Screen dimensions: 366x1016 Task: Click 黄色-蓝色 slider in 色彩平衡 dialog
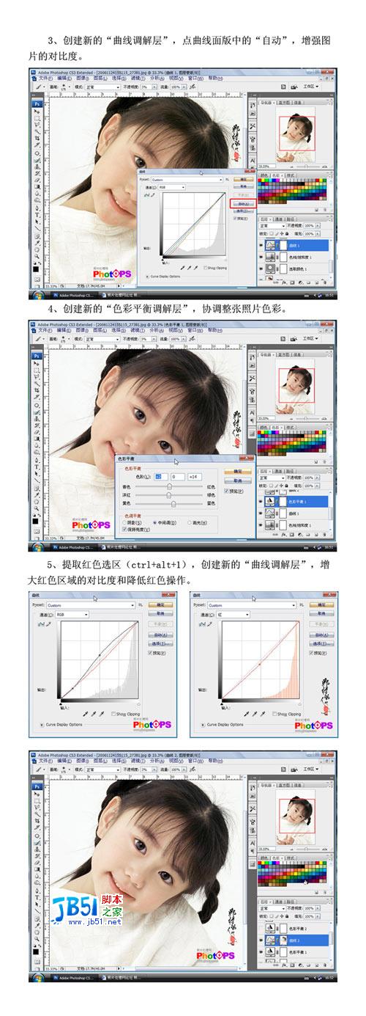(169, 504)
